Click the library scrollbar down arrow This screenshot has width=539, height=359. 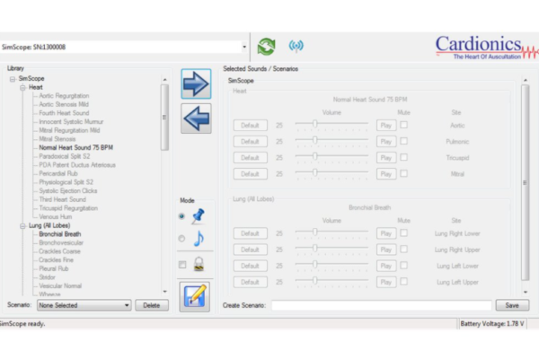click(x=164, y=292)
